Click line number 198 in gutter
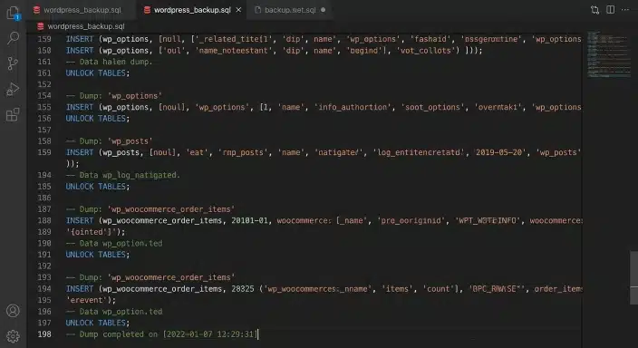Image resolution: width=638 pixels, height=348 pixels. tap(44, 334)
